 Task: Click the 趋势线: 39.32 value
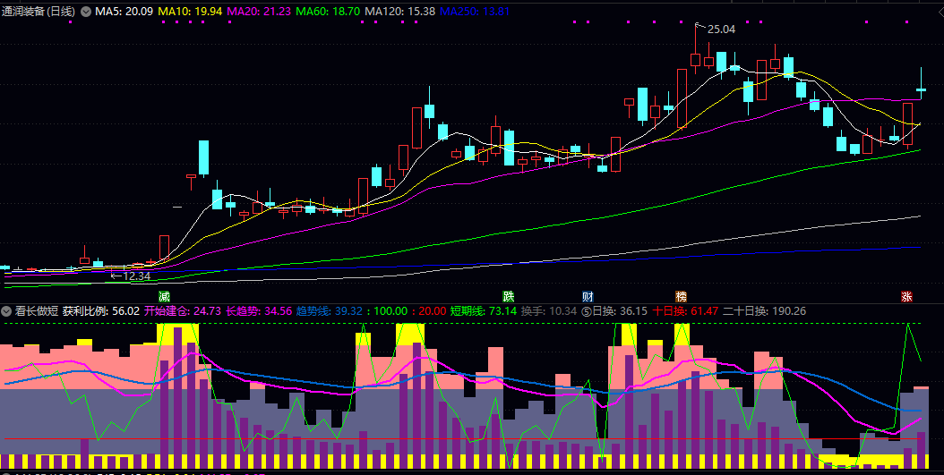click(x=330, y=311)
